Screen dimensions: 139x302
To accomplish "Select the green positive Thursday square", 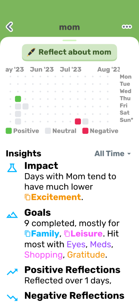I will (18, 99).
